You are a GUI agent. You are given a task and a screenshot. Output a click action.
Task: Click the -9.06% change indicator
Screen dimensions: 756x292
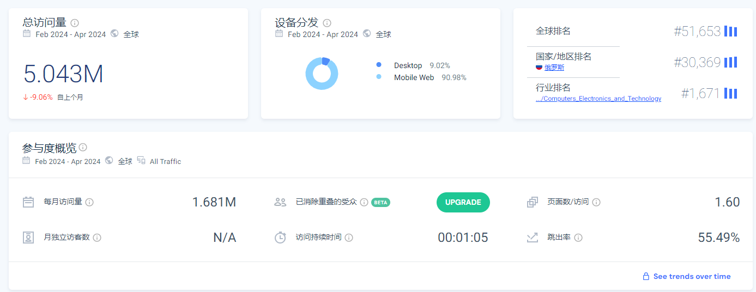[x=38, y=98]
